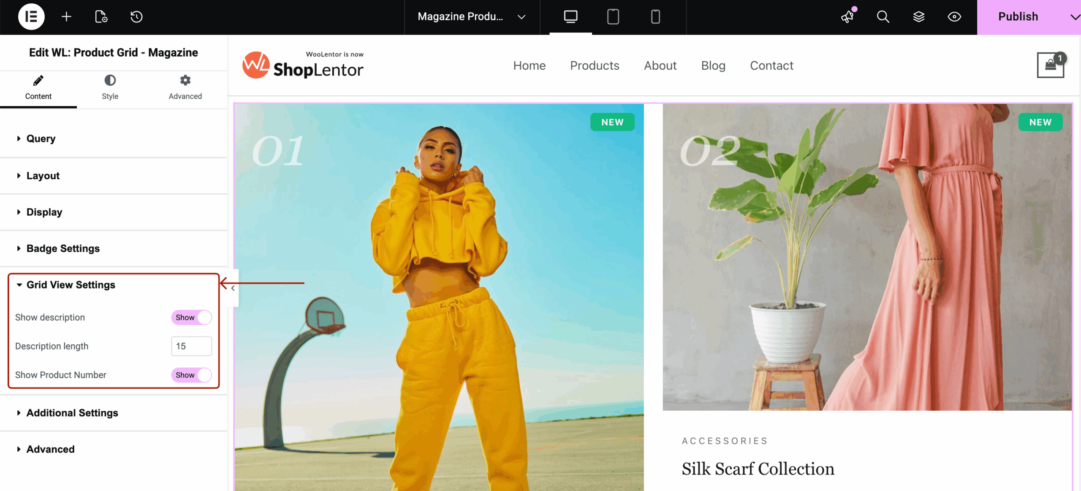Switch to Mobile preview mode
This screenshot has width=1081, height=491.
click(655, 17)
